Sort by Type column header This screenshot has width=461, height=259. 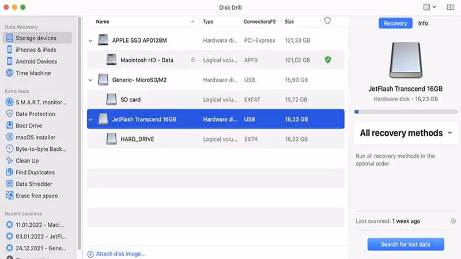tap(208, 22)
